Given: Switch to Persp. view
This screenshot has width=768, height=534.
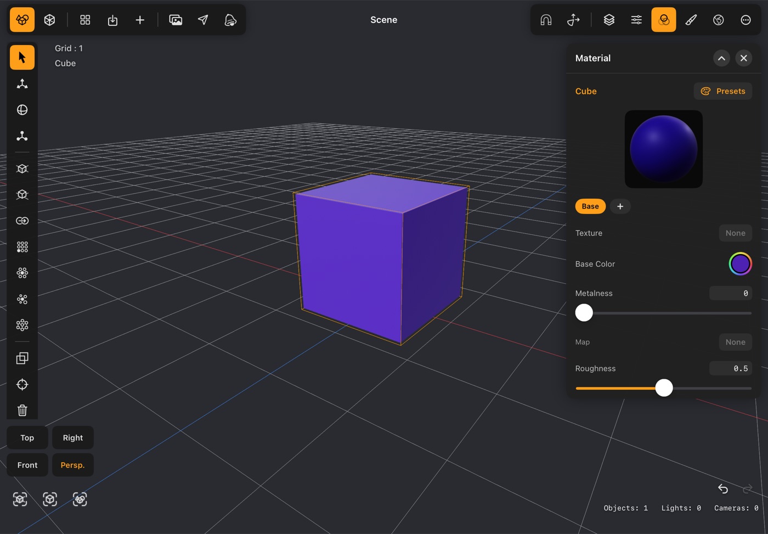Looking at the screenshot, I should [73, 465].
